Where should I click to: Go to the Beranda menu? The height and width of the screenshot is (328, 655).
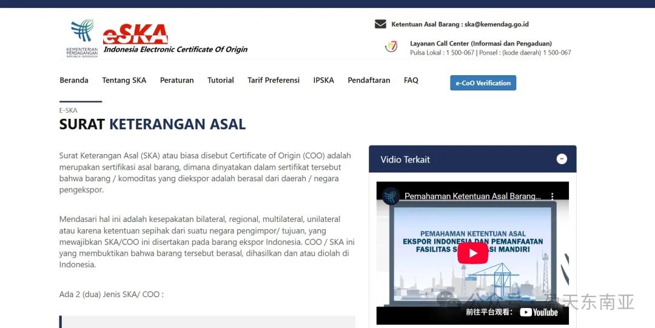(74, 80)
